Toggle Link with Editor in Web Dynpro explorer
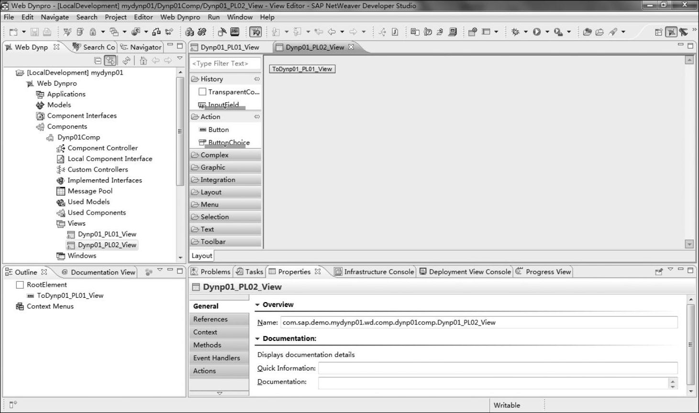 (110, 60)
